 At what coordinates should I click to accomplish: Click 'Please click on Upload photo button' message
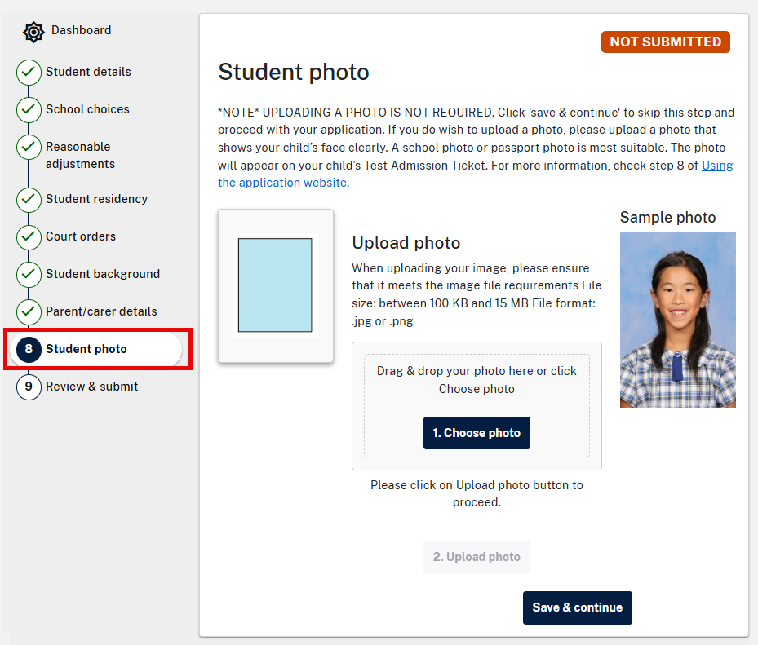pos(477,494)
